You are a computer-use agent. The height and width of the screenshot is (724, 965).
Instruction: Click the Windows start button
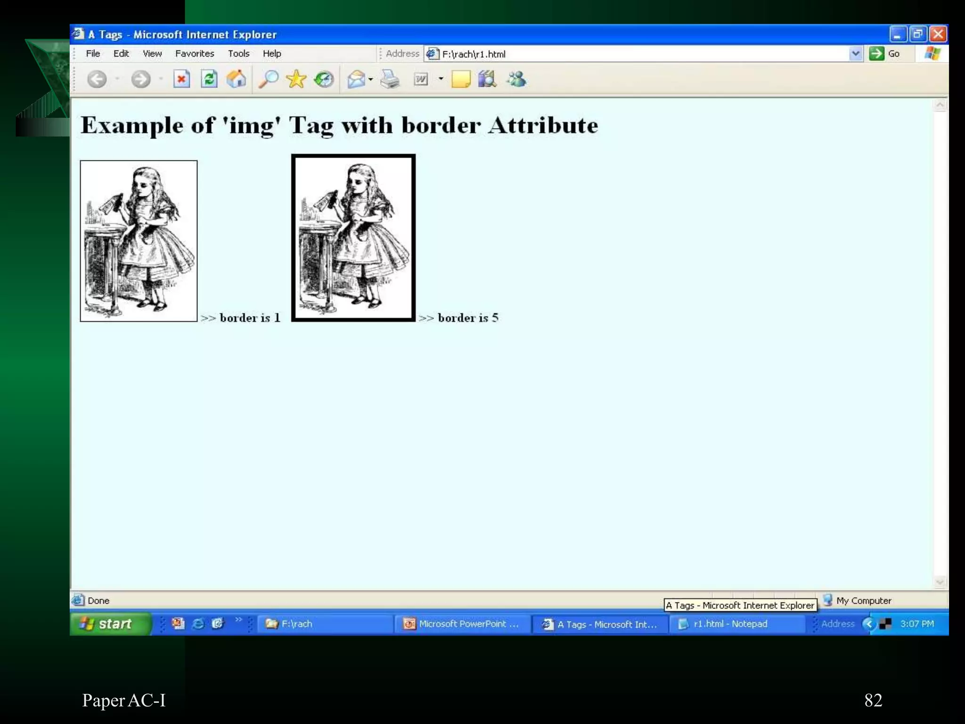pyautogui.click(x=110, y=624)
